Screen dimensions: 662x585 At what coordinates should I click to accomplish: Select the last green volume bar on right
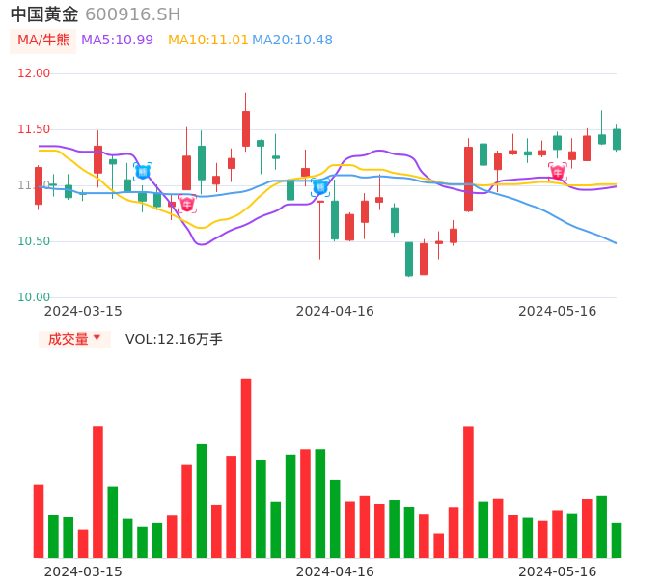(617, 540)
